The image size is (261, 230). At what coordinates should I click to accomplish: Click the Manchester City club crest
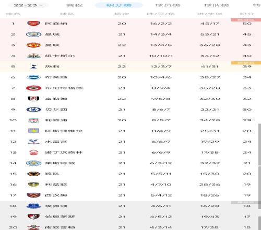[x=33, y=34]
